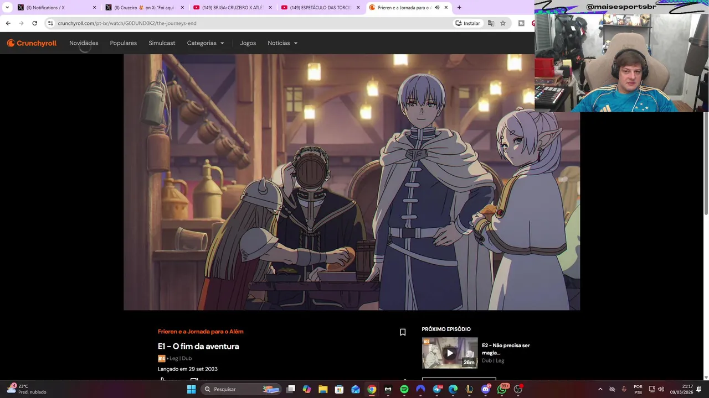Play the next episode E2 thumbnail
Screen dimensions: 709x398
coord(450,353)
